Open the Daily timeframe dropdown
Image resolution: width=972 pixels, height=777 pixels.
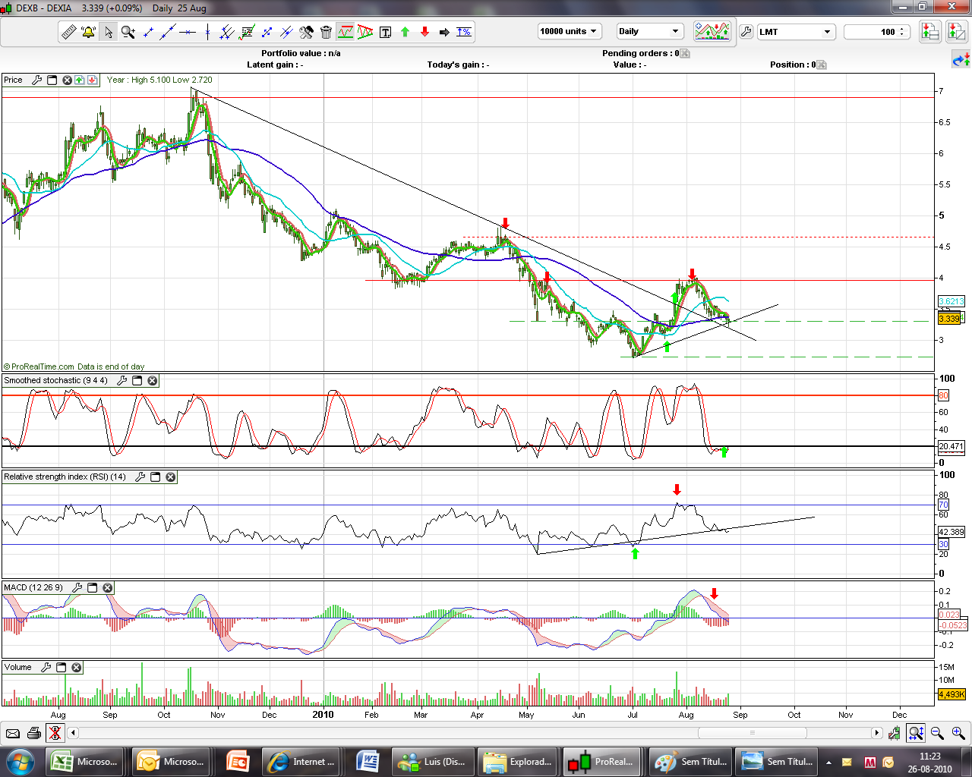coord(650,31)
